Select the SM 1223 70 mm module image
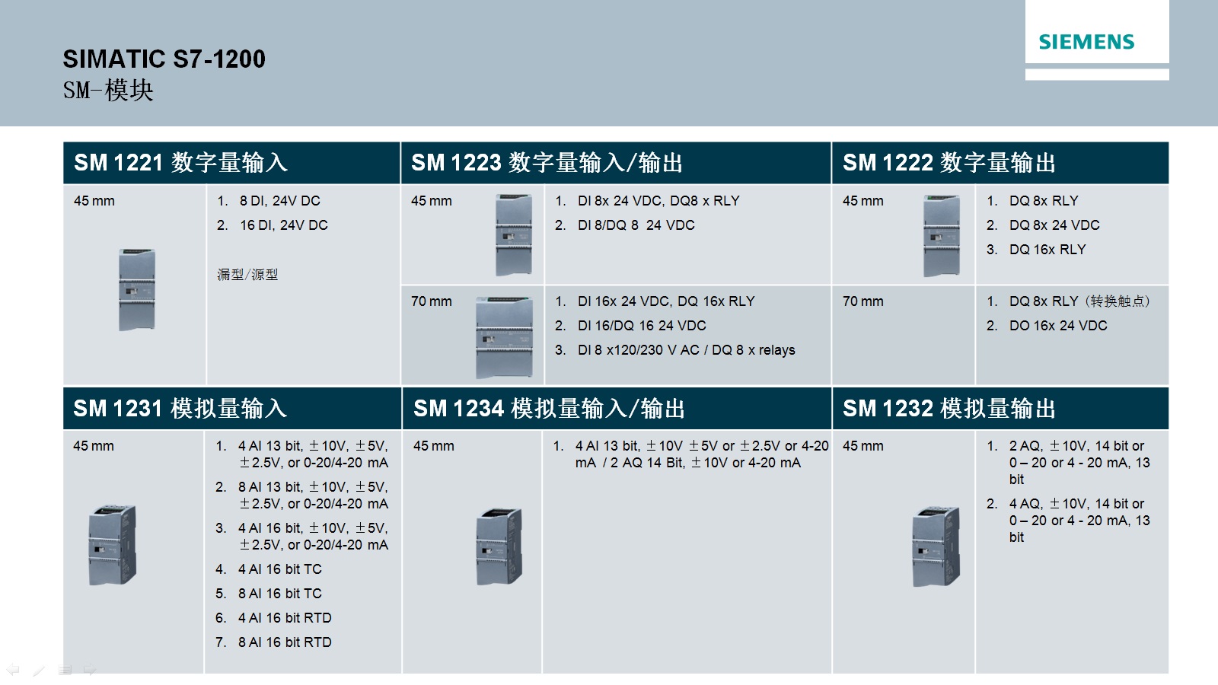Screen dimensions: 1218x685 tap(504, 337)
